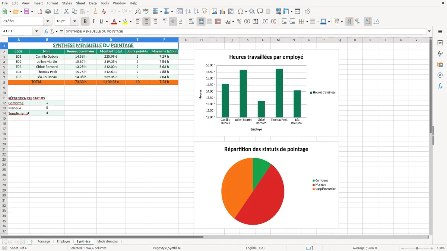Viewport: 447px width, 251px height.
Task: Switch to the Pointage sheet tab
Action: tap(44, 241)
